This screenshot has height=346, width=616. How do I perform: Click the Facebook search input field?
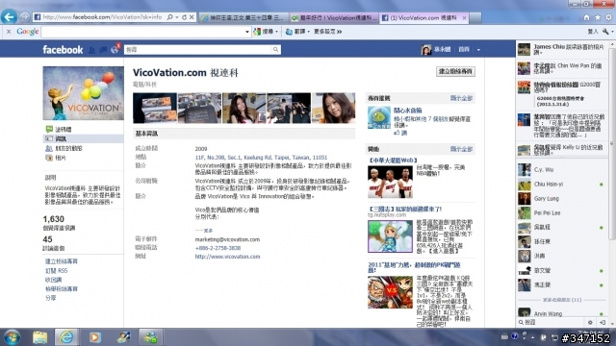(197, 49)
